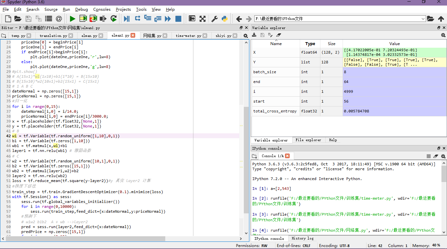Run the current file with green play icon
The width and height of the screenshot is (447, 249).
[73, 19]
